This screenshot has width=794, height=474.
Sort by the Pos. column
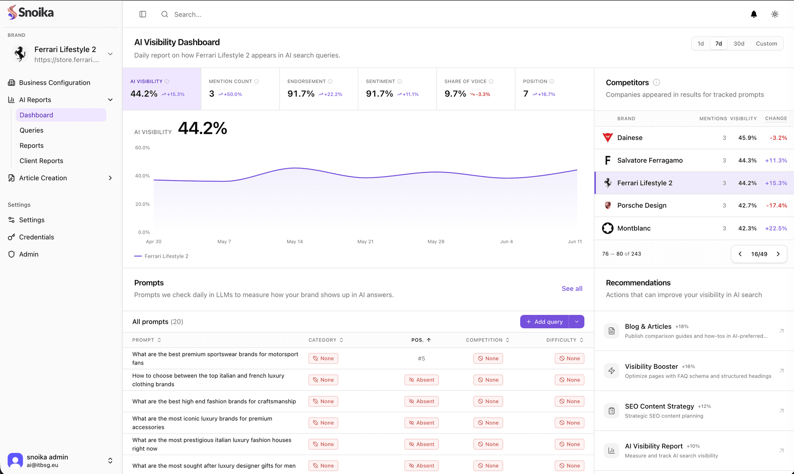click(x=421, y=340)
